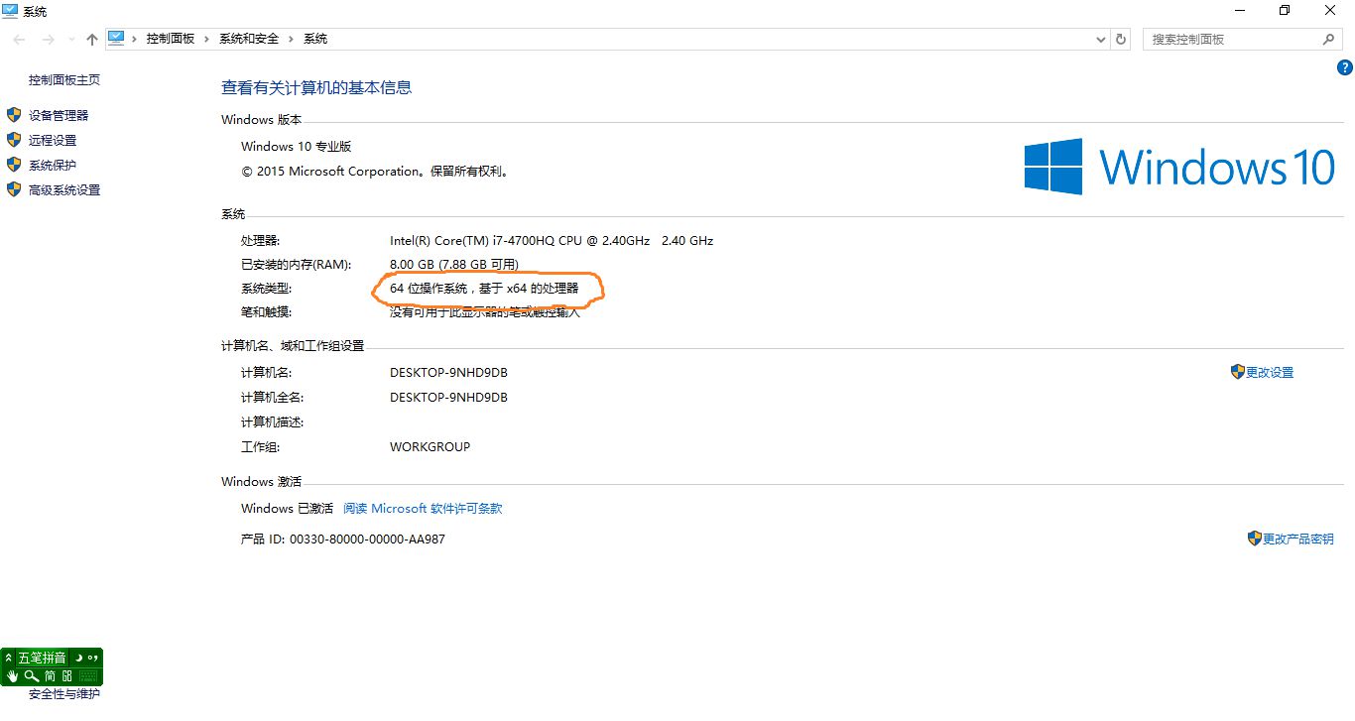Viewport: 1355px width, 721px height.
Task: Open 高级系统设置 link
Action: (x=64, y=189)
